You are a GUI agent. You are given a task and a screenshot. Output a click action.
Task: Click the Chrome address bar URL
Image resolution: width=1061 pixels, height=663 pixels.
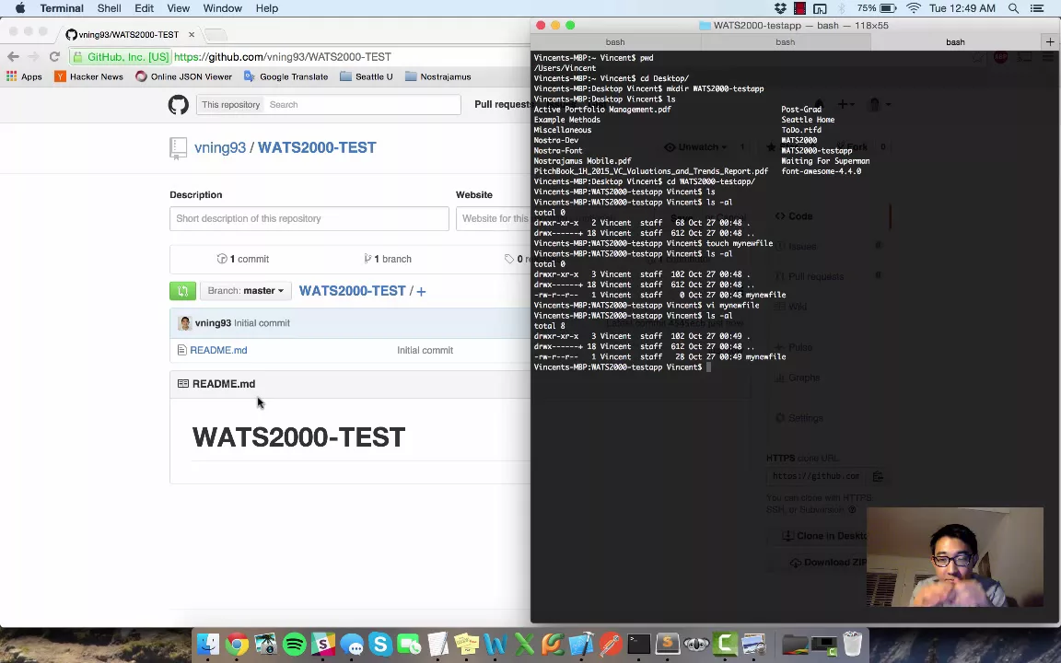[282, 57]
